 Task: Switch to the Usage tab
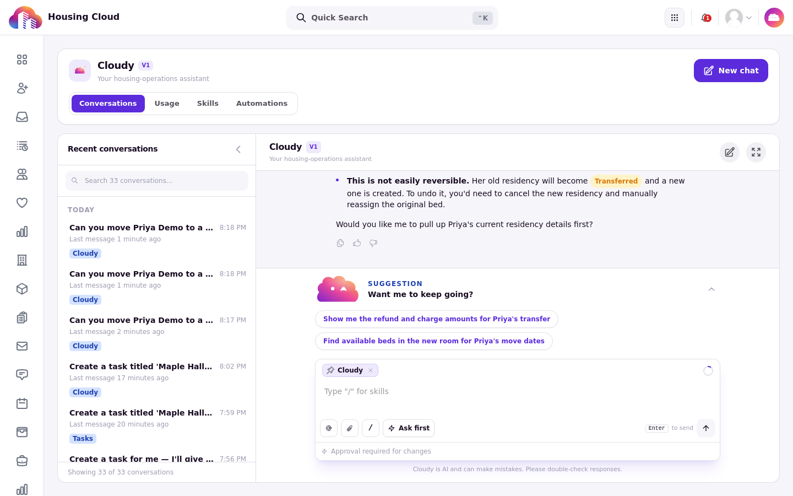point(167,104)
